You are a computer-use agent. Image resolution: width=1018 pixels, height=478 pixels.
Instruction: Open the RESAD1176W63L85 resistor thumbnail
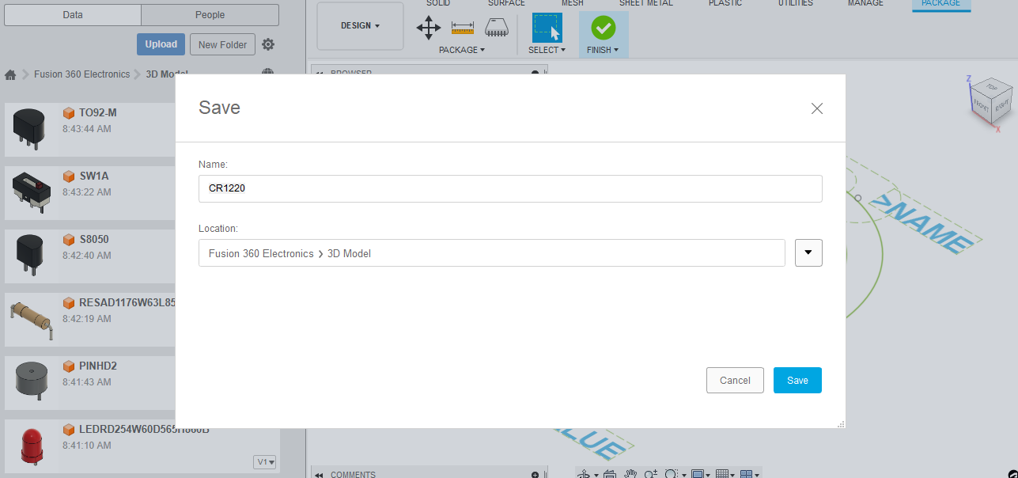coord(32,319)
